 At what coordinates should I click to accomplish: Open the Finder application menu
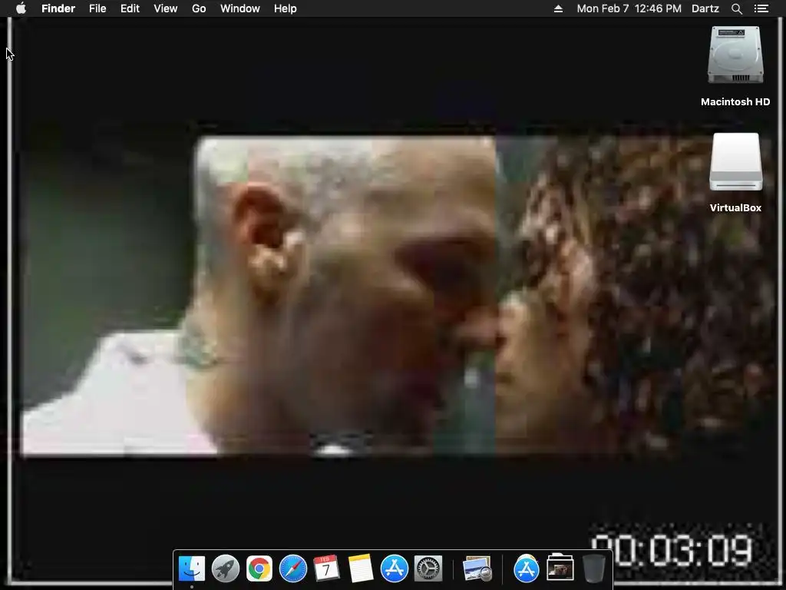pos(58,8)
